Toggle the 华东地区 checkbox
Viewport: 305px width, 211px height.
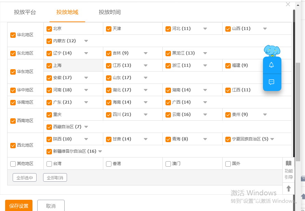[x=13, y=72]
